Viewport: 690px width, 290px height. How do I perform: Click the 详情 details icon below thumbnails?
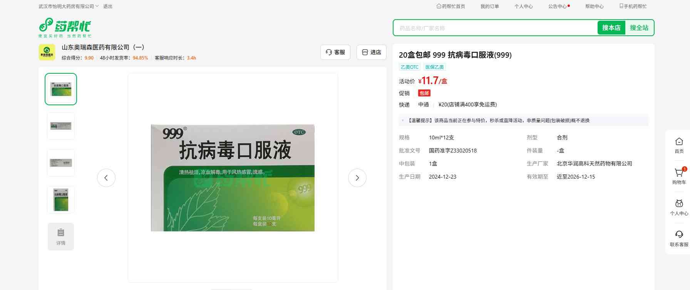[x=61, y=237]
